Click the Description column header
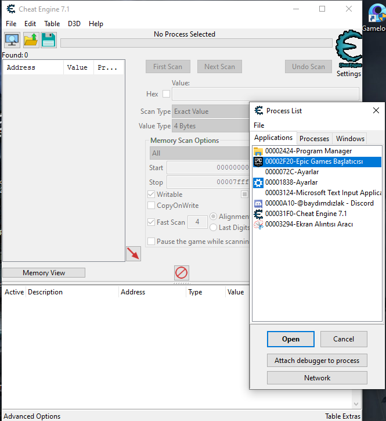The height and width of the screenshot is (421, 386). tap(72, 292)
